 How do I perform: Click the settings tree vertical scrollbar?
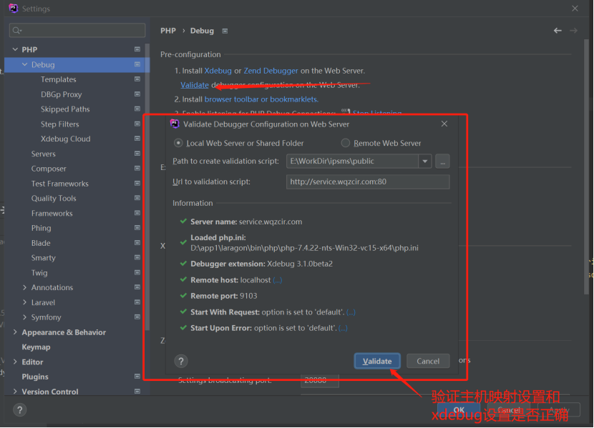147,186
